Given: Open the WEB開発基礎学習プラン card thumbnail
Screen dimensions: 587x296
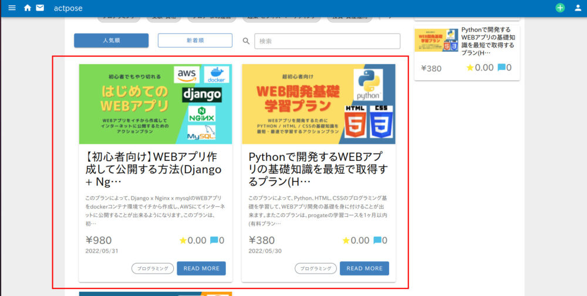Looking at the screenshot, I should (x=319, y=104).
